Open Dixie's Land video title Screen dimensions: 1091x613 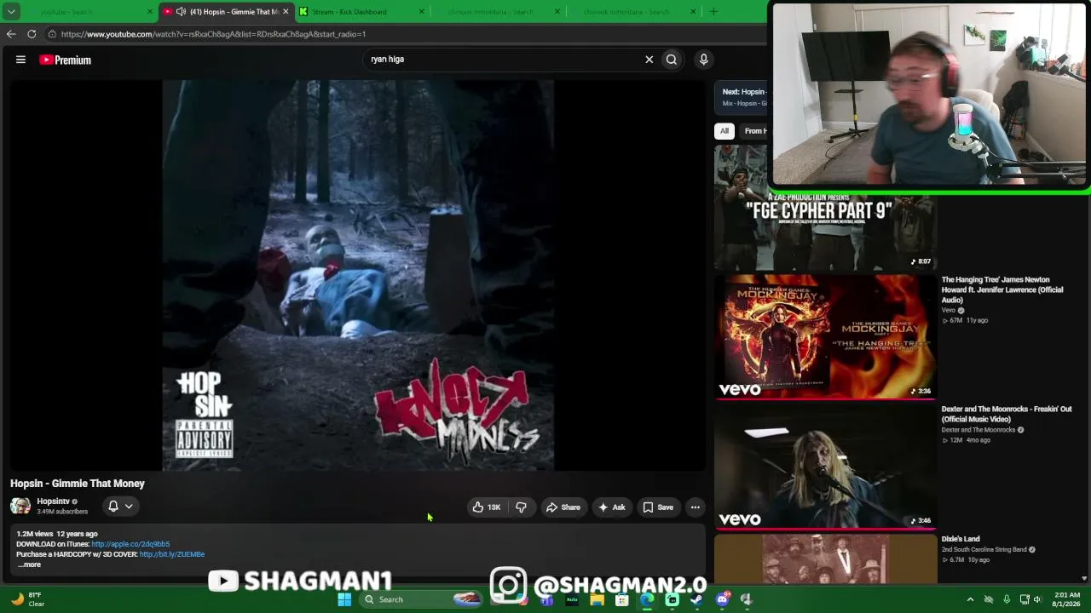961,539
